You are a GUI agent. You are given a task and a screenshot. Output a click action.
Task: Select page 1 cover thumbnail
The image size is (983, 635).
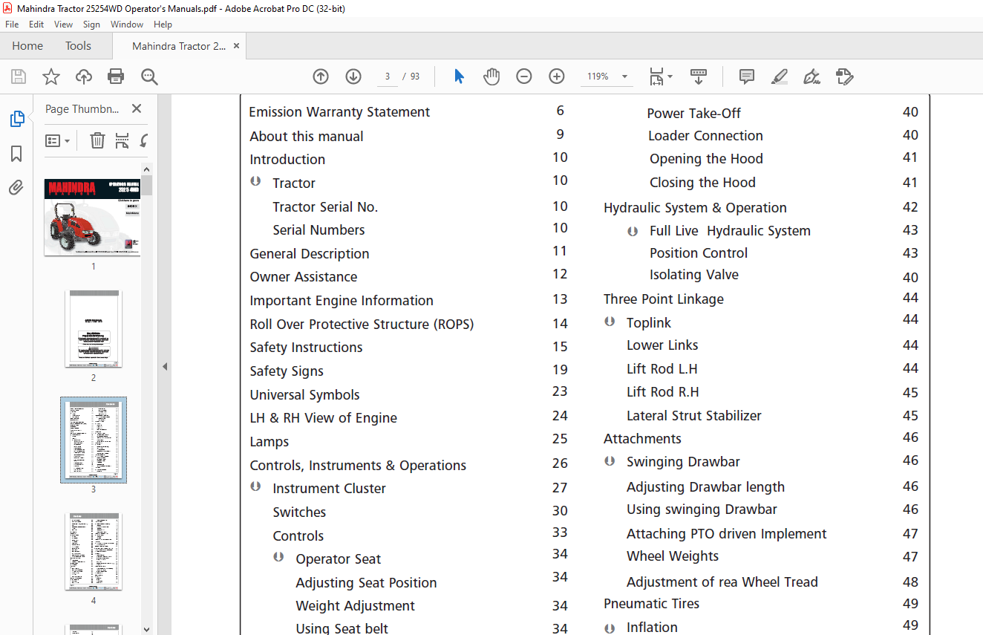[93, 217]
